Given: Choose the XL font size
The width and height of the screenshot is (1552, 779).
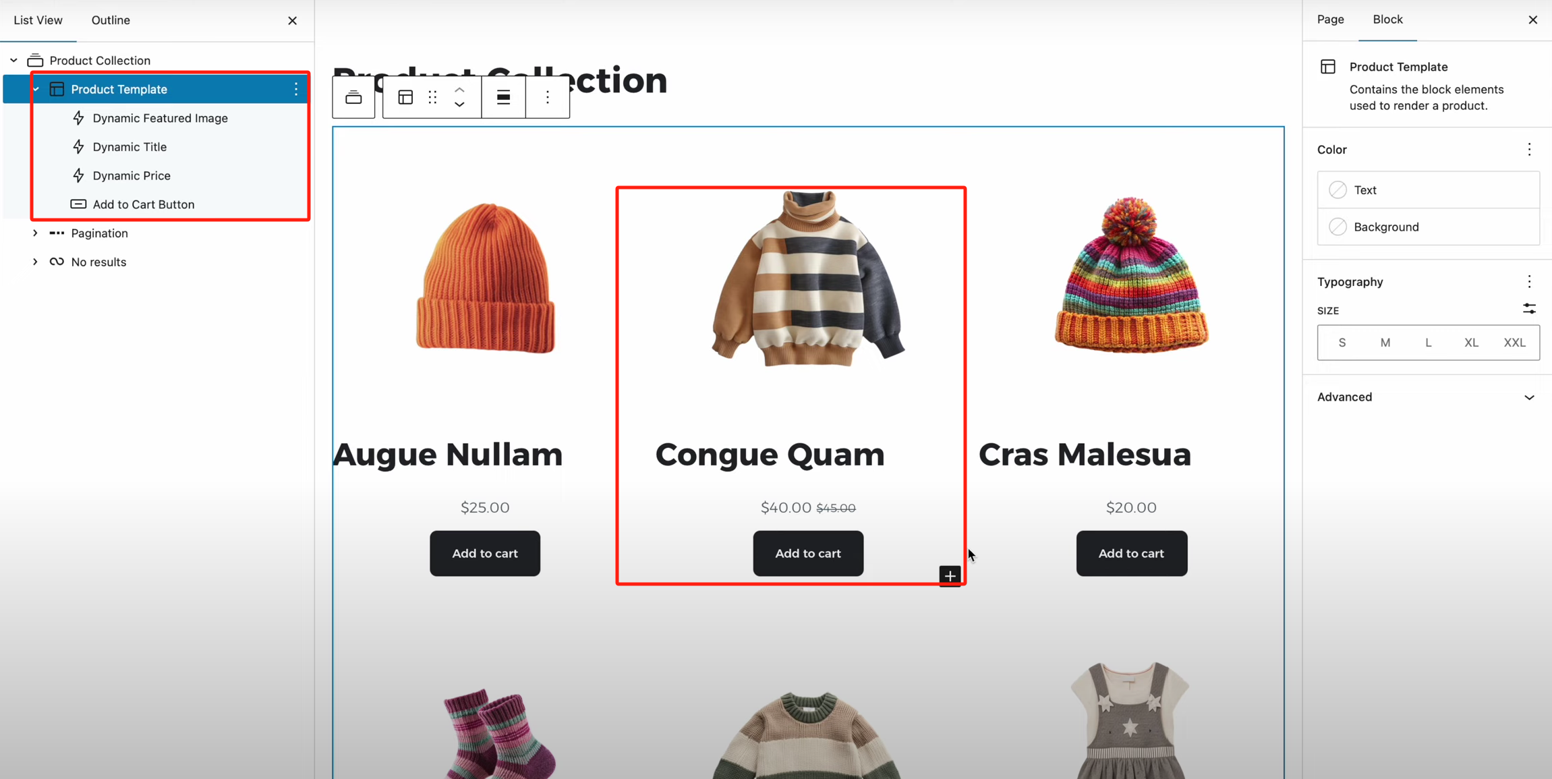Looking at the screenshot, I should (1471, 343).
